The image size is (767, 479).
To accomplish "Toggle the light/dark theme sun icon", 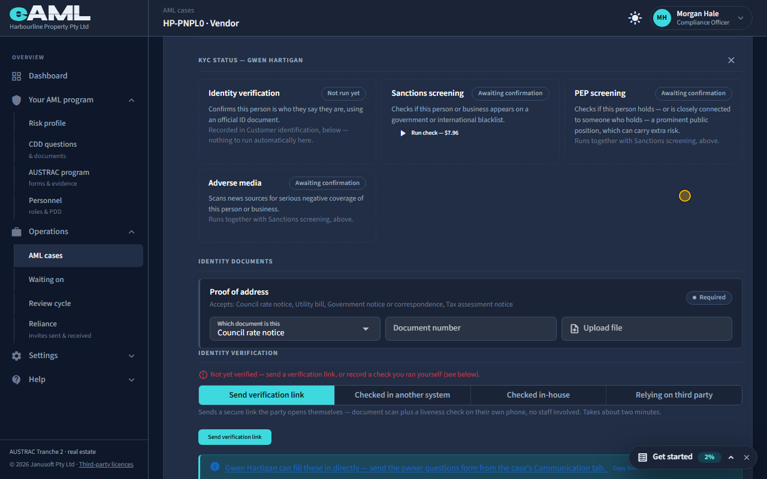I will click(x=635, y=18).
